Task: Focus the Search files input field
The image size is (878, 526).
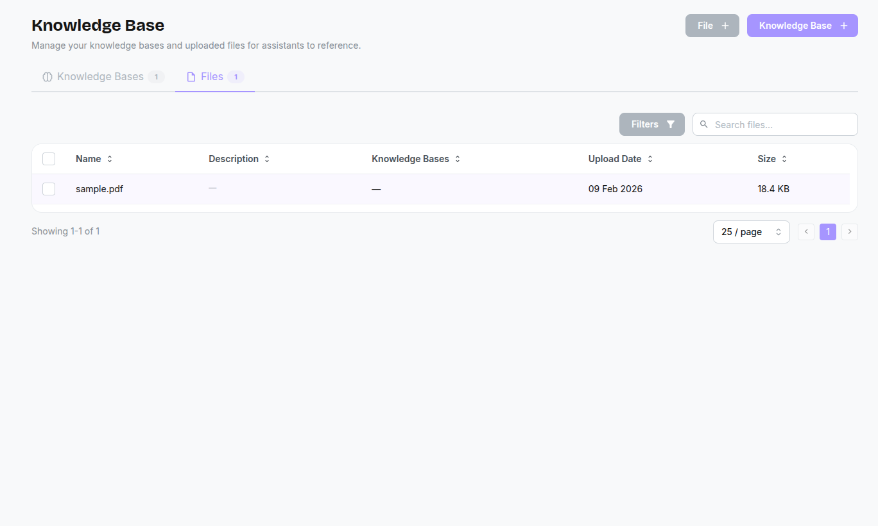Action: [775, 124]
